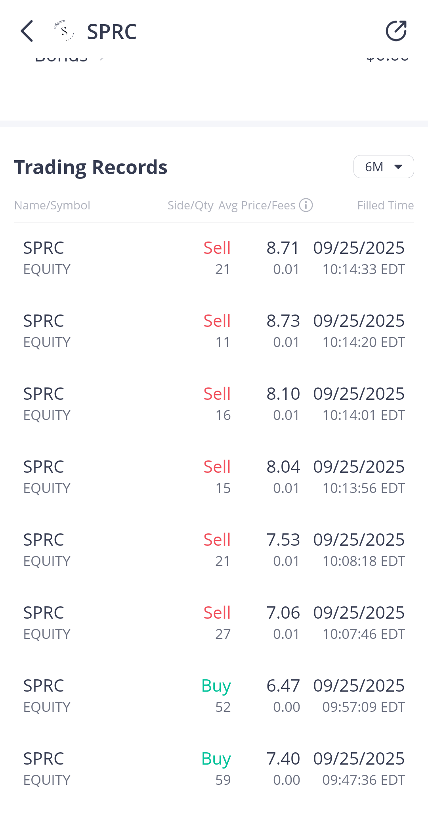The image size is (428, 834).
Task: Open the 6M period dropdown
Action: (383, 167)
